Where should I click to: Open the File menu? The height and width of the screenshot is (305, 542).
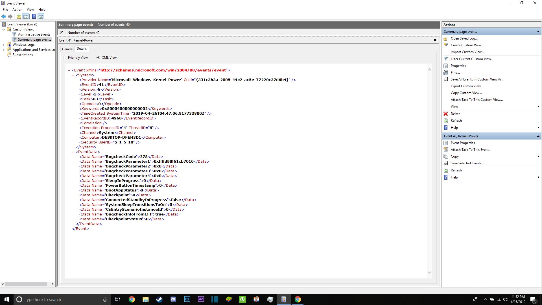[x=5, y=10]
